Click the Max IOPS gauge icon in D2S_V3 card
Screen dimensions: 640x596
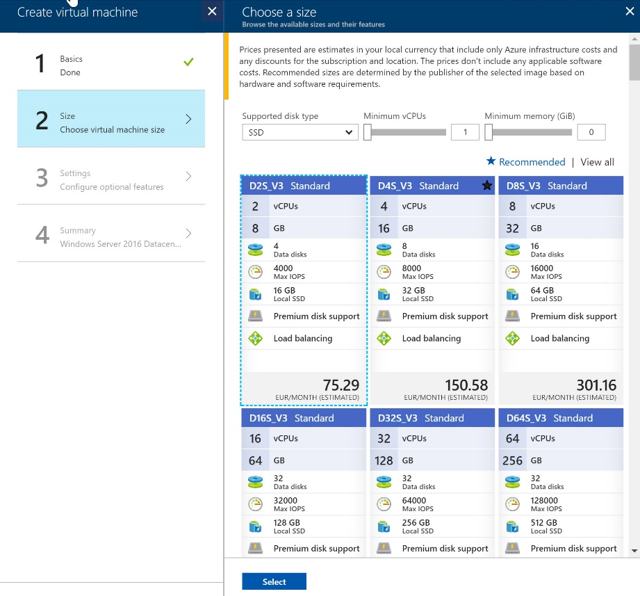256,272
